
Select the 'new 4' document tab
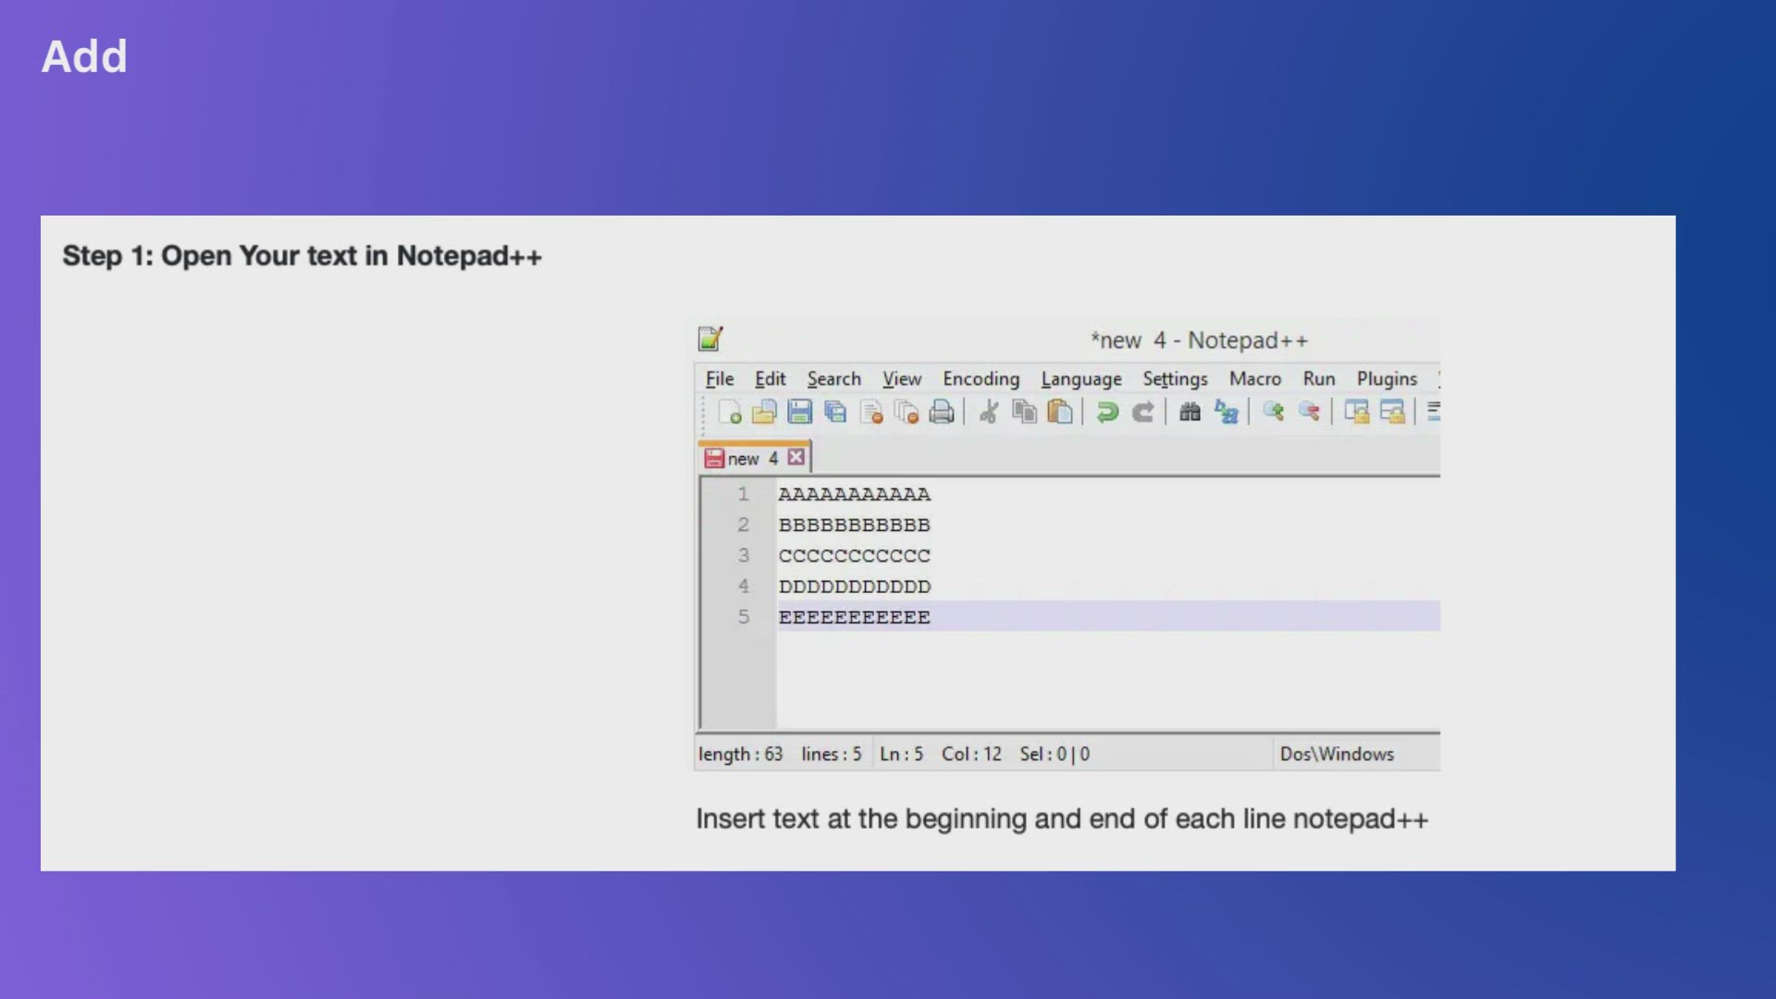pyautogui.click(x=751, y=459)
